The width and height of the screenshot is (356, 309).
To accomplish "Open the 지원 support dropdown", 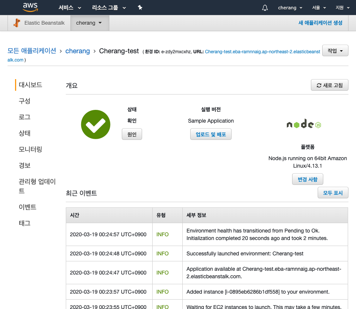I will pos(342,8).
